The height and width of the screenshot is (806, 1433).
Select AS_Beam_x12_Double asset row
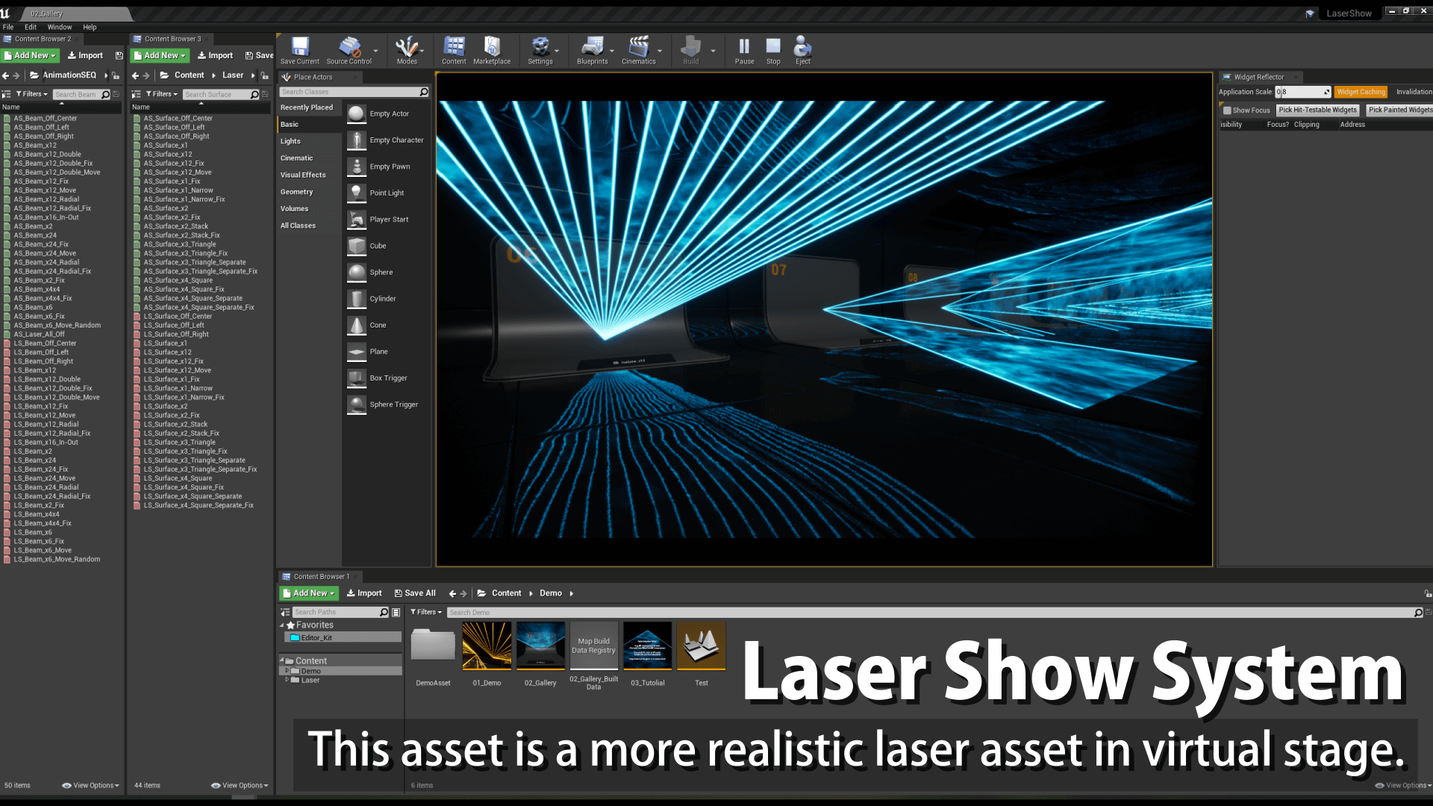(62, 154)
